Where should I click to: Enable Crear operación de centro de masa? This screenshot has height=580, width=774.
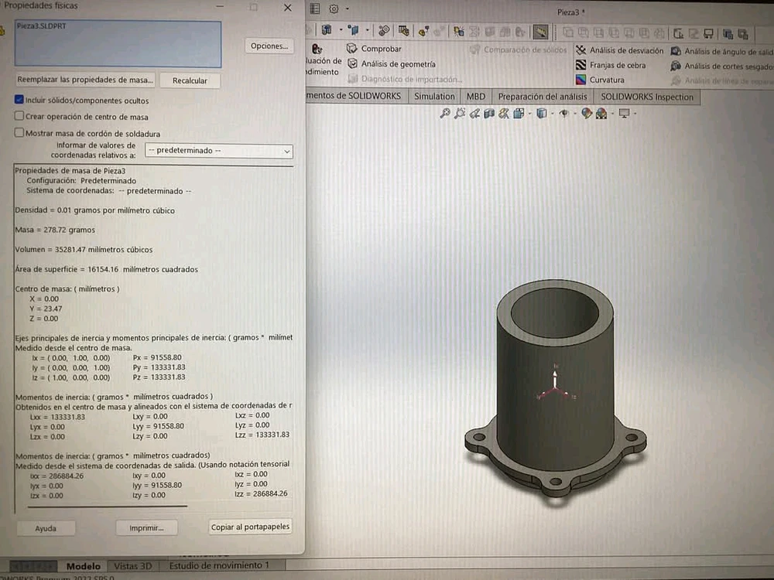click(20, 116)
